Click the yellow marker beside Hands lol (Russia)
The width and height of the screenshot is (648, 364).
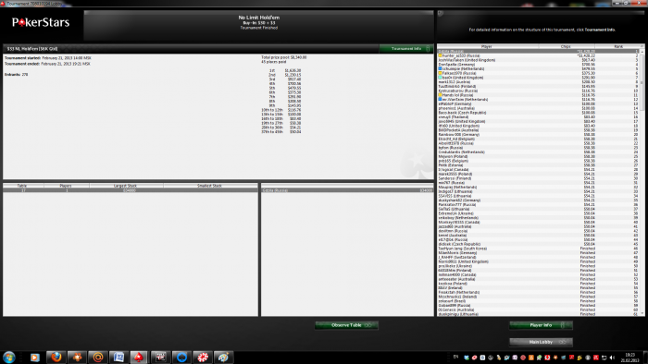(440, 95)
